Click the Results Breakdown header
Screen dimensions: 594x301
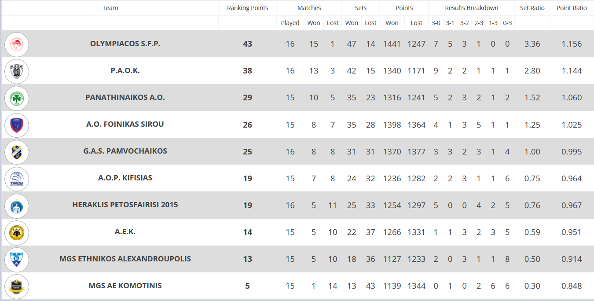[x=472, y=8]
